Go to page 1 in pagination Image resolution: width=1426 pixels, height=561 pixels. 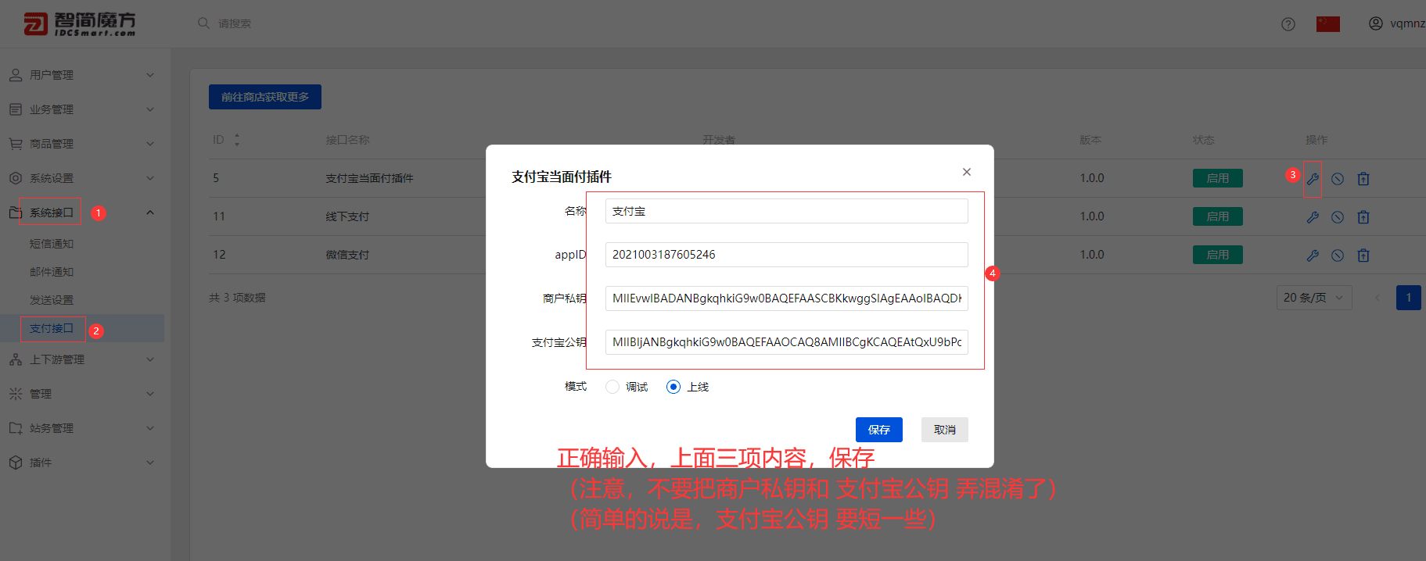1409,298
